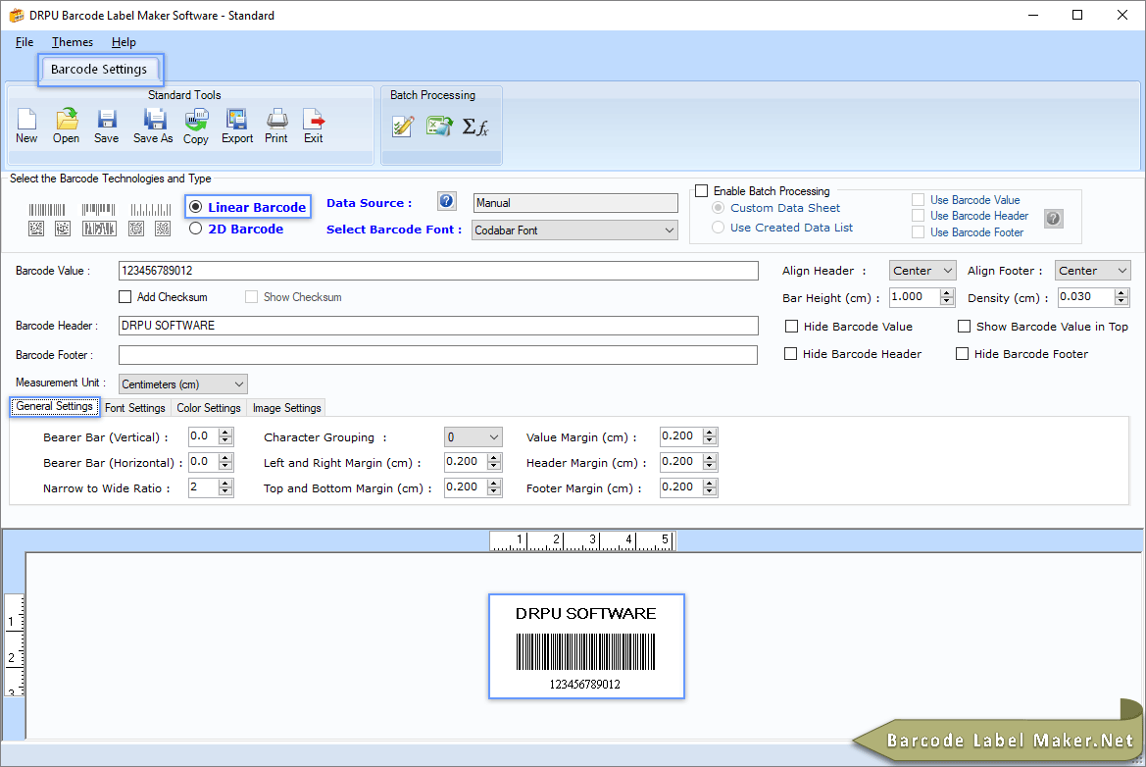The image size is (1146, 767).
Task: Decrease the Header Margin spinner
Action: (x=710, y=467)
